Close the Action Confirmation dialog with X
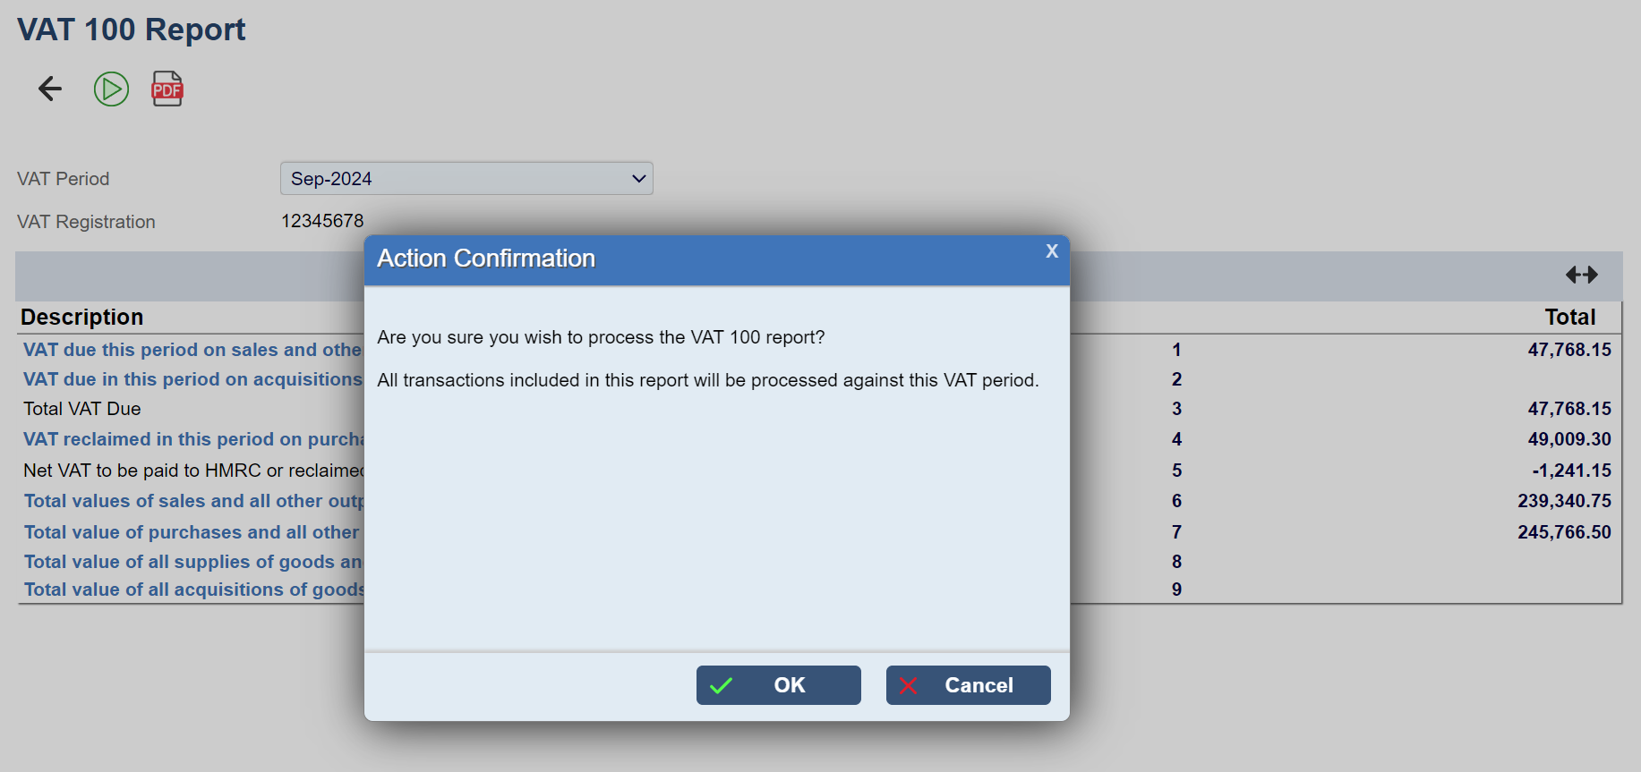 (1052, 251)
